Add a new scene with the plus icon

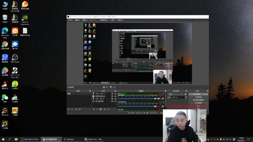click(x=69, y=109)
